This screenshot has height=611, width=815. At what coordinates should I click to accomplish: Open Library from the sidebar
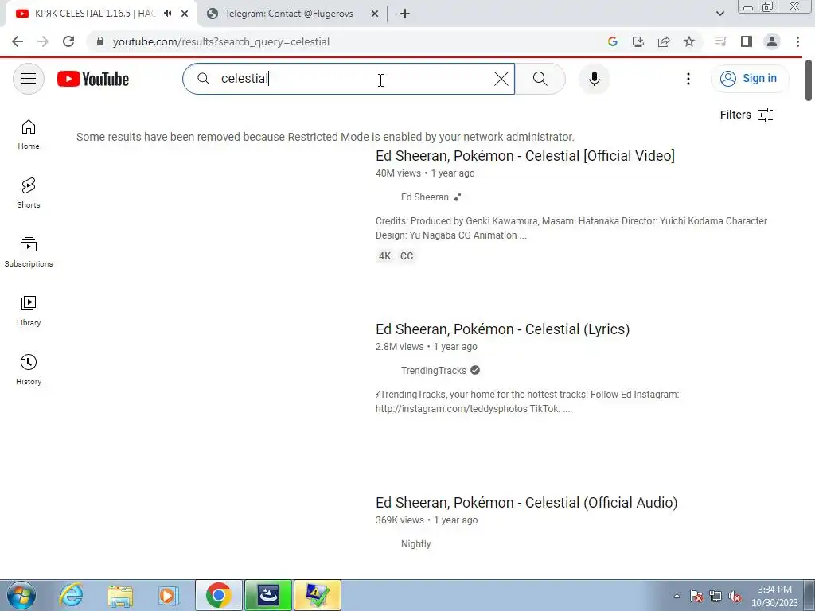click(x=29, y=311)
